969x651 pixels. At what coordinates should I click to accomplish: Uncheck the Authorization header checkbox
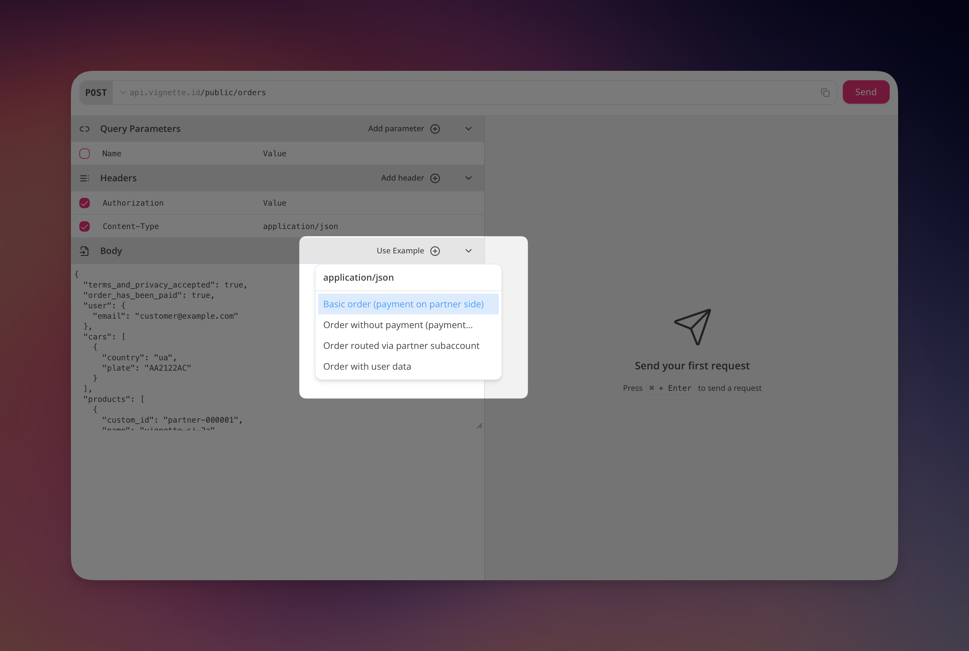84,203
